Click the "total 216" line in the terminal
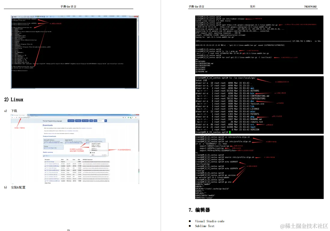Image resolution: width=330 pixels, height=231 pixels. (201, 80)
